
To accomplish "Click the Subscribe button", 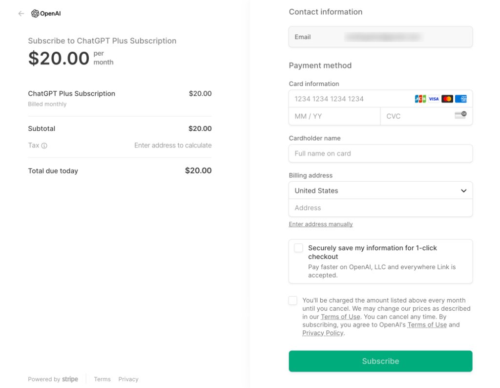I will 381,361.
